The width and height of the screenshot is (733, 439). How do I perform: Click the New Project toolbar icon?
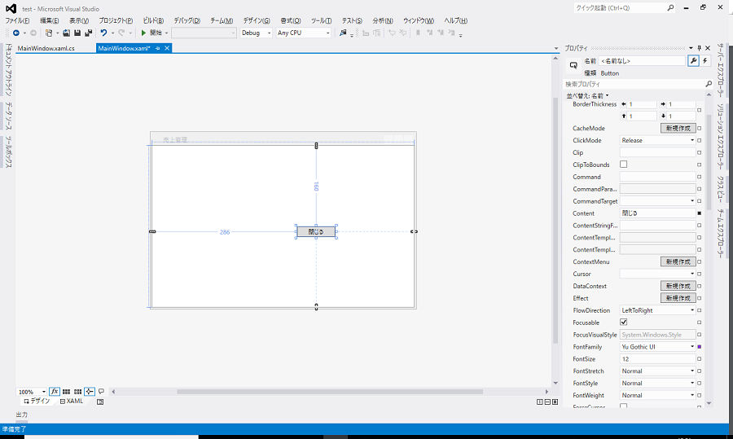[x=49, y=33]
